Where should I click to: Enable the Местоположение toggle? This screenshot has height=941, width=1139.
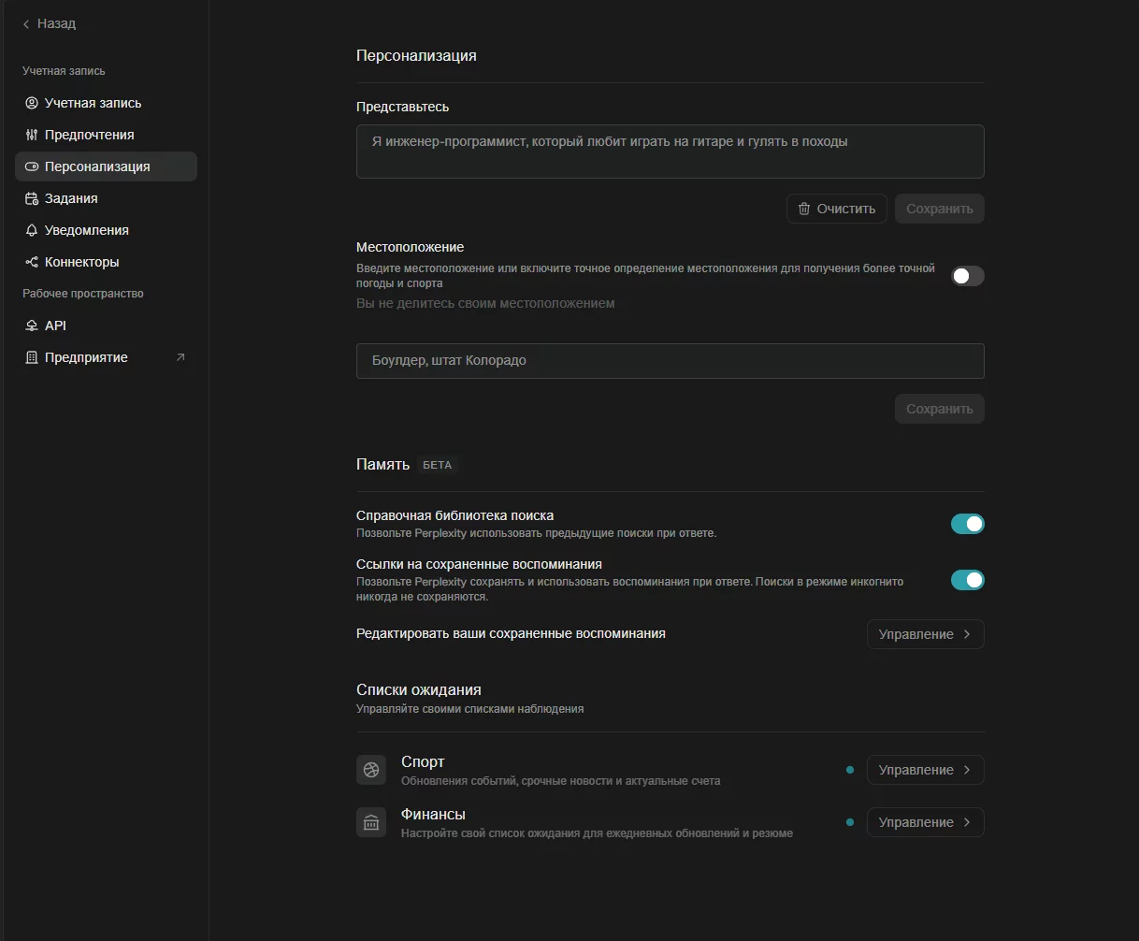(967, 276)
